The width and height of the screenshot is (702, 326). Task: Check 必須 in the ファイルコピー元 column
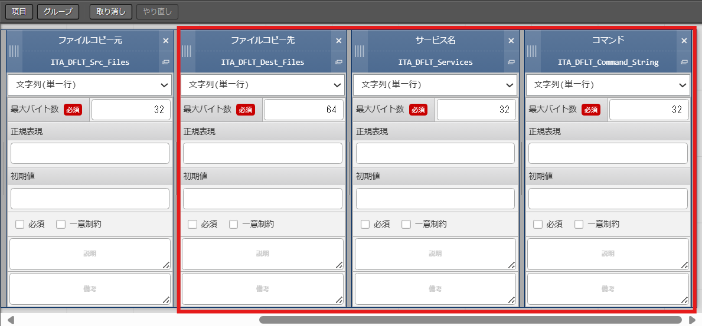pyautogui.click(x=19, y=225)
